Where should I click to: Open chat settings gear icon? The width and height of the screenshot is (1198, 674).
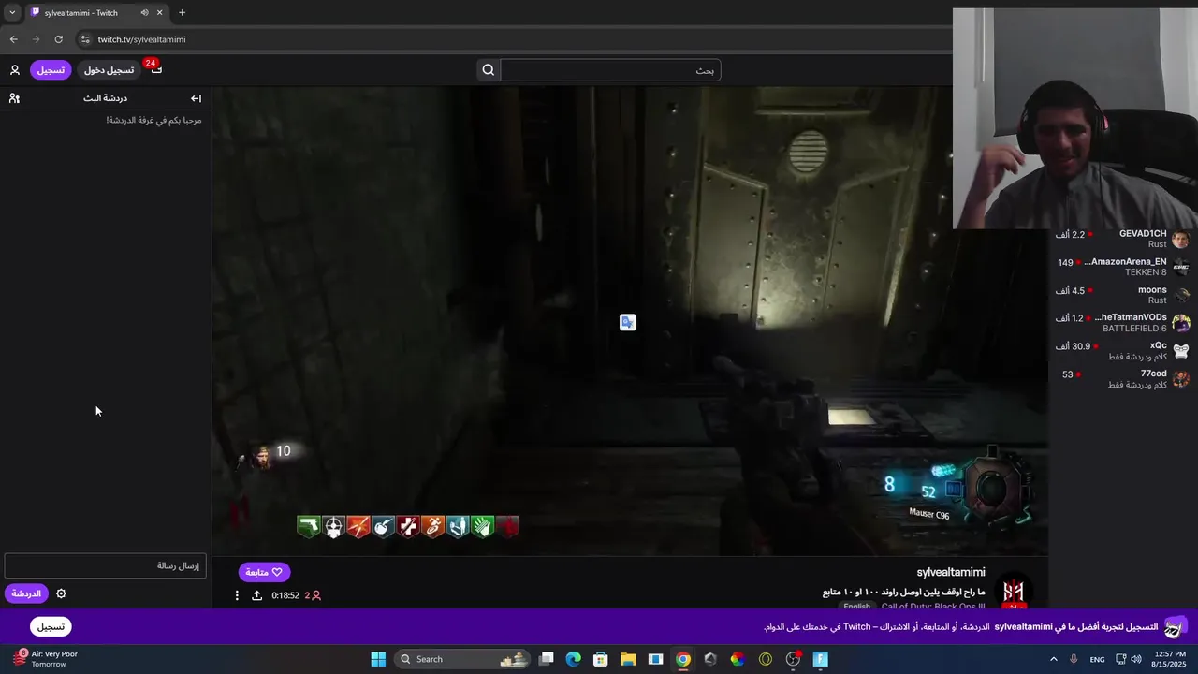point(61,593)
